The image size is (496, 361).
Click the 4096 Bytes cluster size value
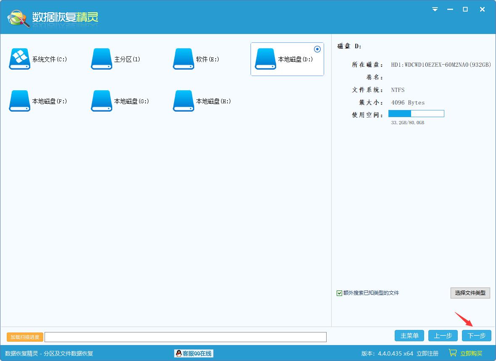pyautogui.click(x=408, y=103)
